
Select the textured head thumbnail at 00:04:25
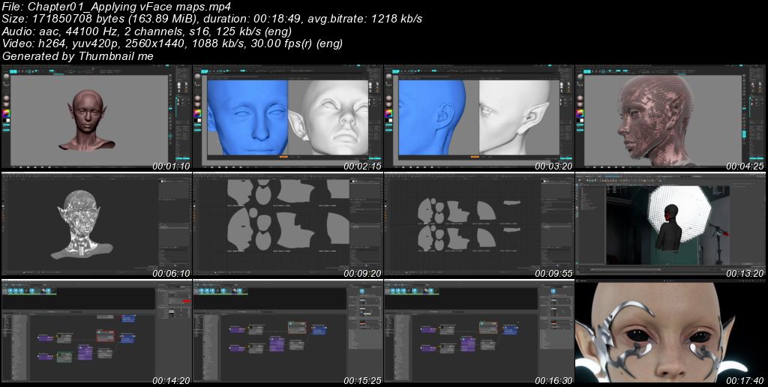(671, 118)
